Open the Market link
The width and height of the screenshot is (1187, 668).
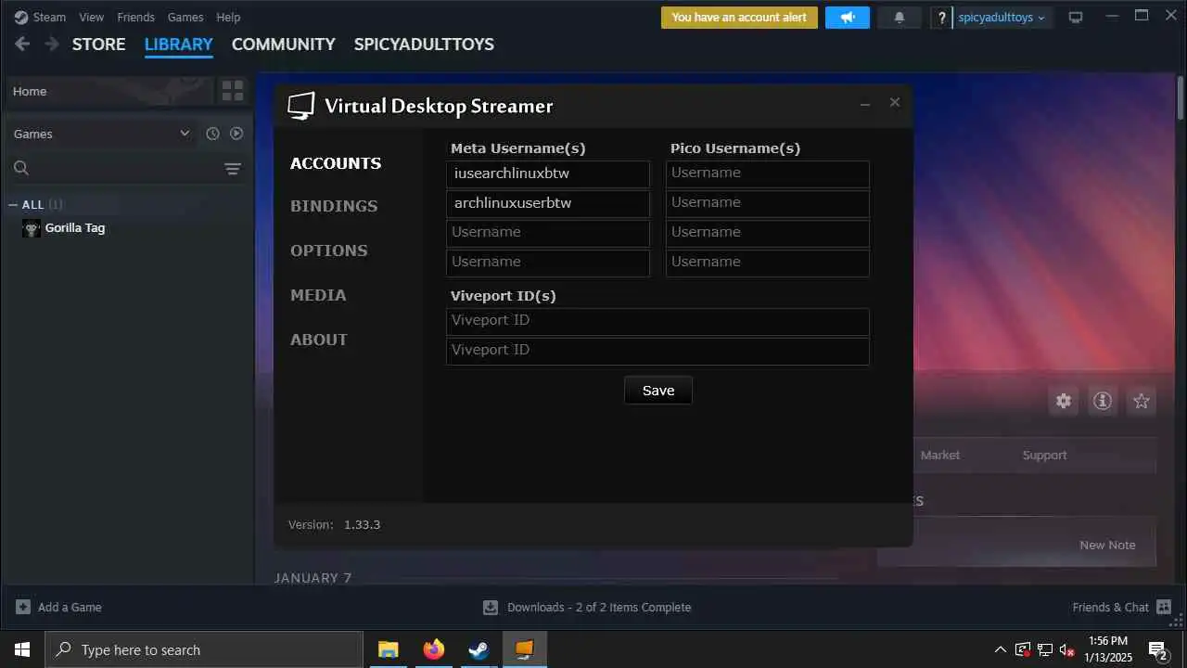[x=940, y=456]
